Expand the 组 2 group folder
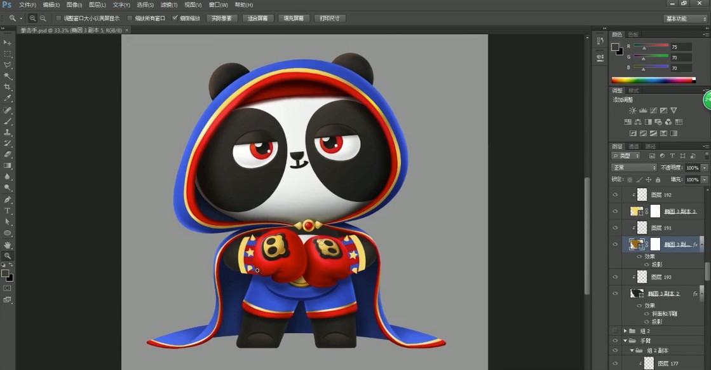711x370 pixels. 625,331
